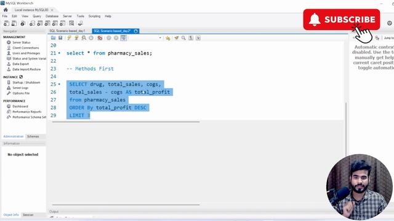This screenshot has height=221, width=394.
Task: Open Data Import/Restore
Action: pos(26,69)
